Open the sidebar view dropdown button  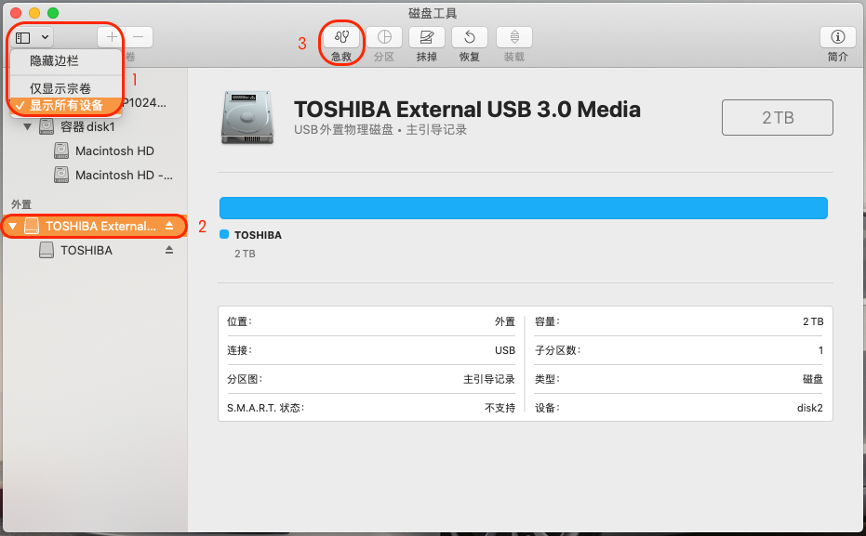tap(33, 37)
